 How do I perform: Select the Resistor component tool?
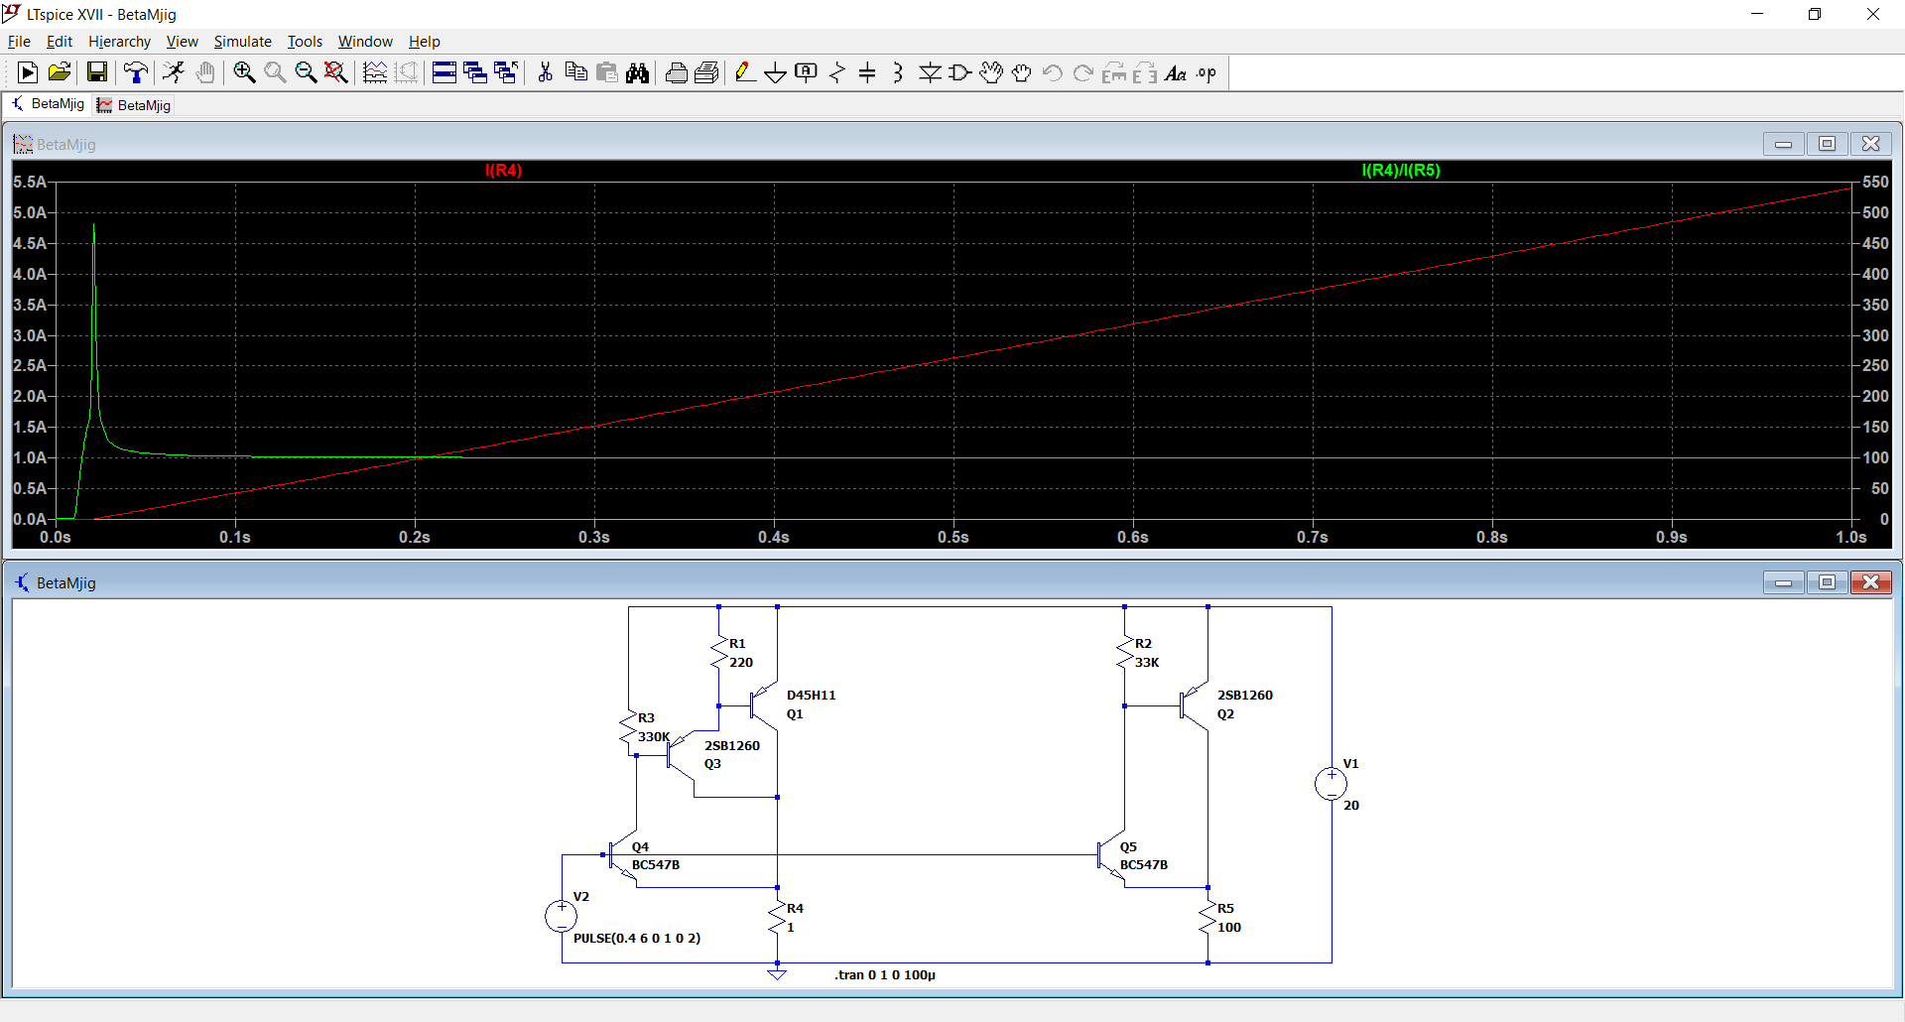tap(837, 72)
